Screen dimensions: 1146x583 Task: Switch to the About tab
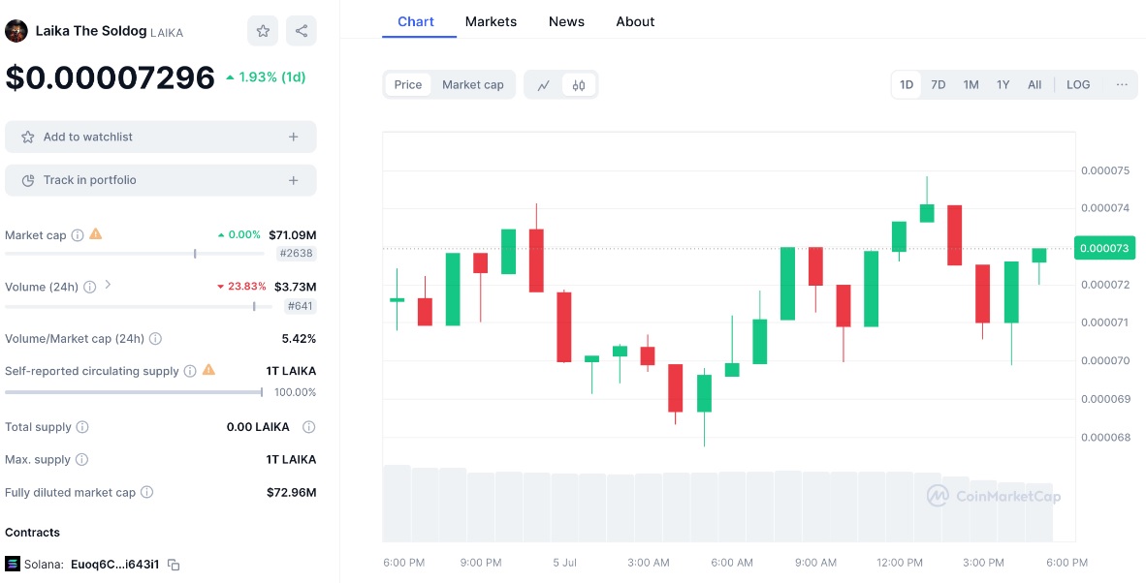pyautogui.click(x=635, y=22)
